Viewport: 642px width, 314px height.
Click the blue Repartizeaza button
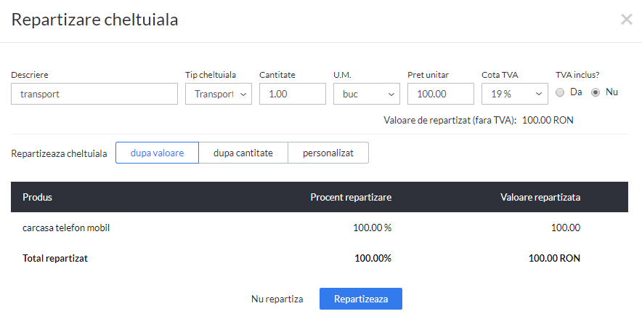click(x=361, y=299)
